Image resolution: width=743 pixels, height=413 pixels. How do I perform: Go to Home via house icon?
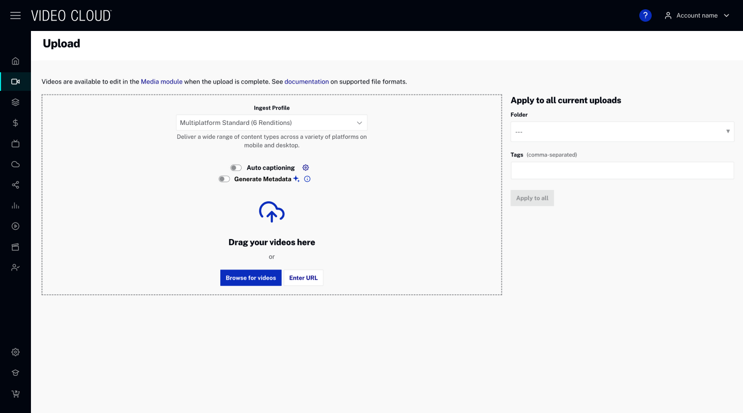pyautogui.click(x=15, y=61)
